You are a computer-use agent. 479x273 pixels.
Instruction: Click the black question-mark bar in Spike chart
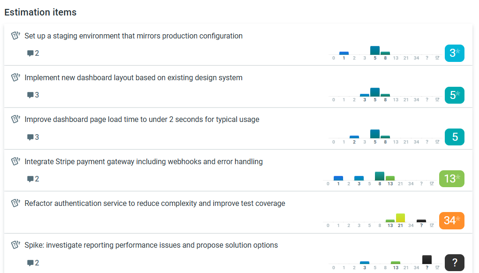[427, 259]
